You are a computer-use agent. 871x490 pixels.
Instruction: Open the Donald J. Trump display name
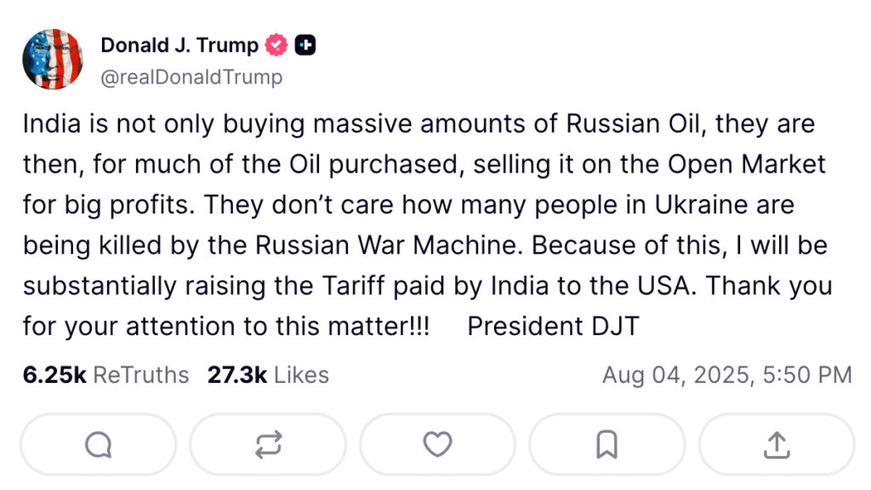[179, 46]
